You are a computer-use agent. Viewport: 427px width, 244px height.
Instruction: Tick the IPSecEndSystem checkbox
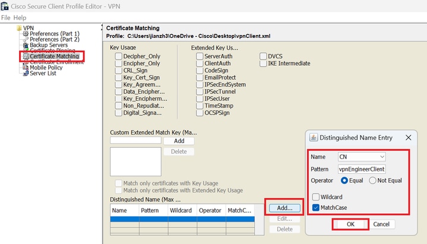tap(200, 85)
